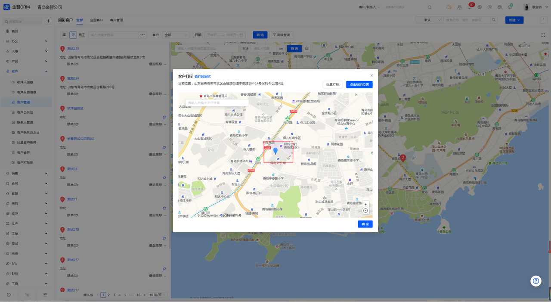Expand the 人事 sidebar menu
This screenshot has height=302, width=551.
coord(27,51)
